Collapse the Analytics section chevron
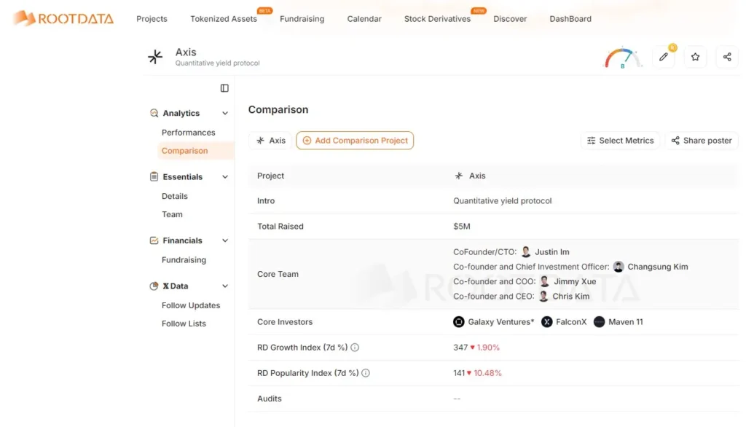Screen dimensions: 746x427 tap(225, 113)
